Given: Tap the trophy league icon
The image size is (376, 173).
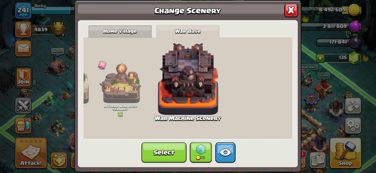Looking at the screenshot, I should click(23, 30).
